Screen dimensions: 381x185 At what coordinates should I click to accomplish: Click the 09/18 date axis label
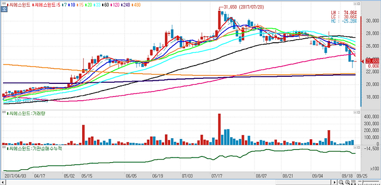[x=347, y=175]
